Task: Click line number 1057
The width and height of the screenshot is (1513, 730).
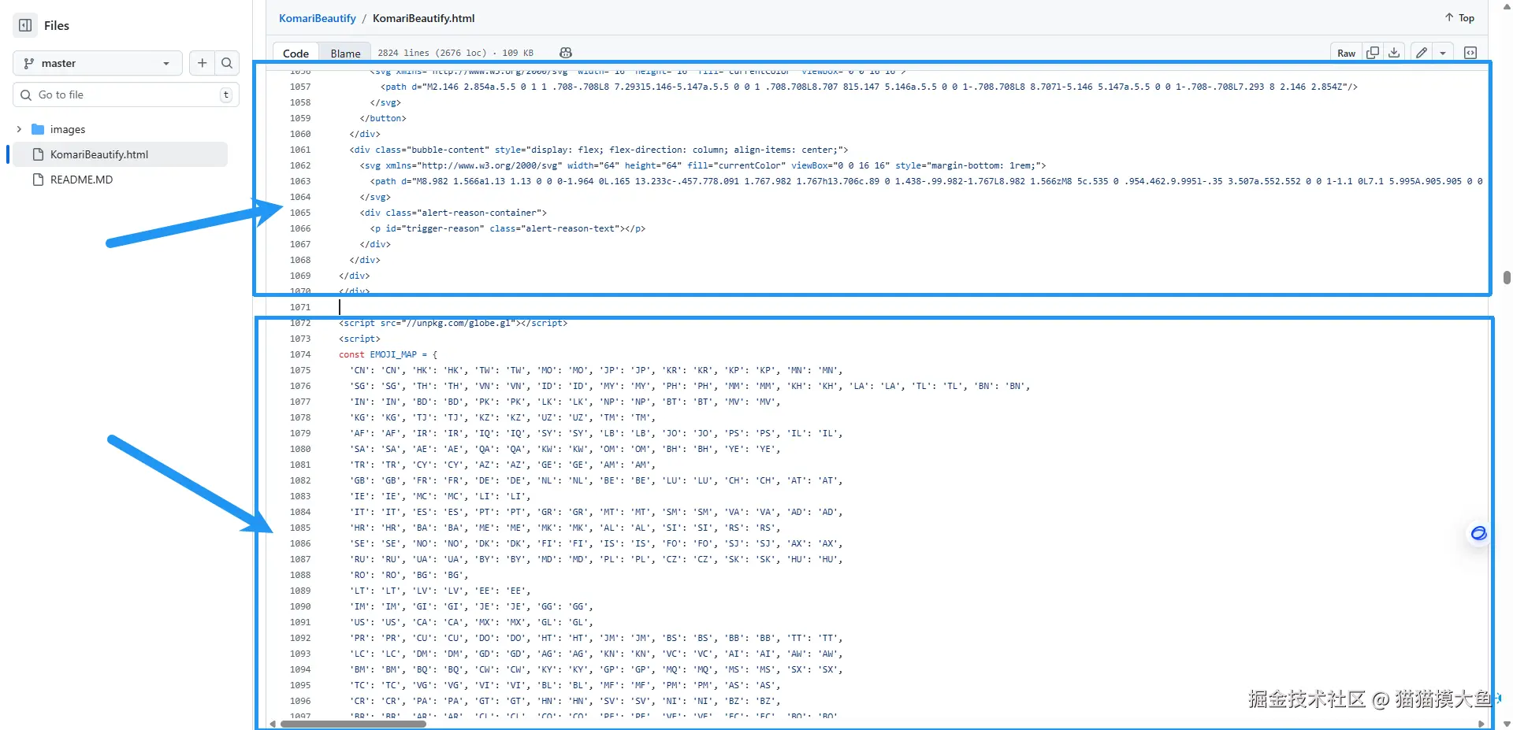Action: click(299, 87)
